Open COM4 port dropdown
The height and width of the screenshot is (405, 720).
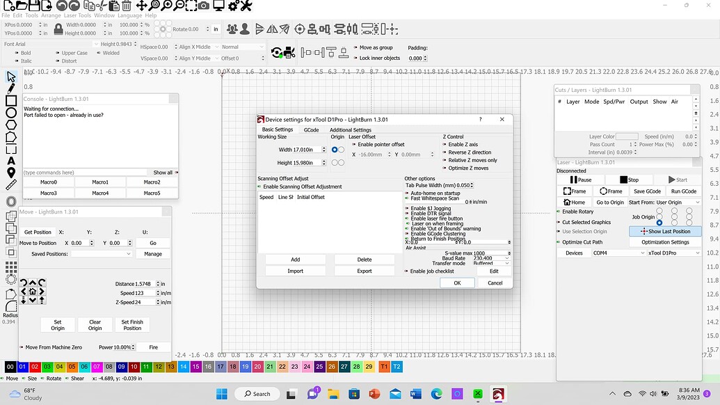point(618,253)
